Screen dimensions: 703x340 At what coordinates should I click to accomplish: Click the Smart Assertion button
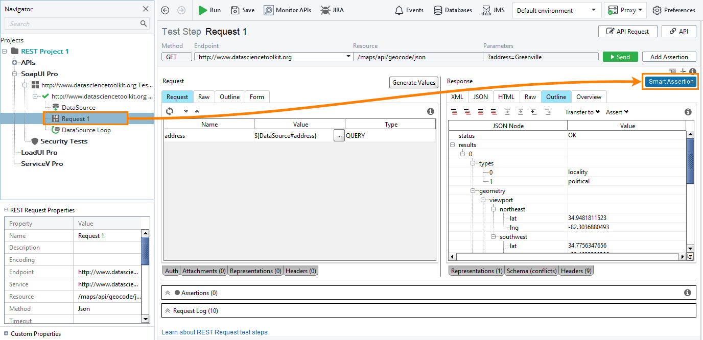click(x=671, y=82)
